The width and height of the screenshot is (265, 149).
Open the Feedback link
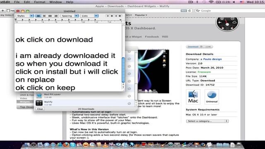(152, 37)
